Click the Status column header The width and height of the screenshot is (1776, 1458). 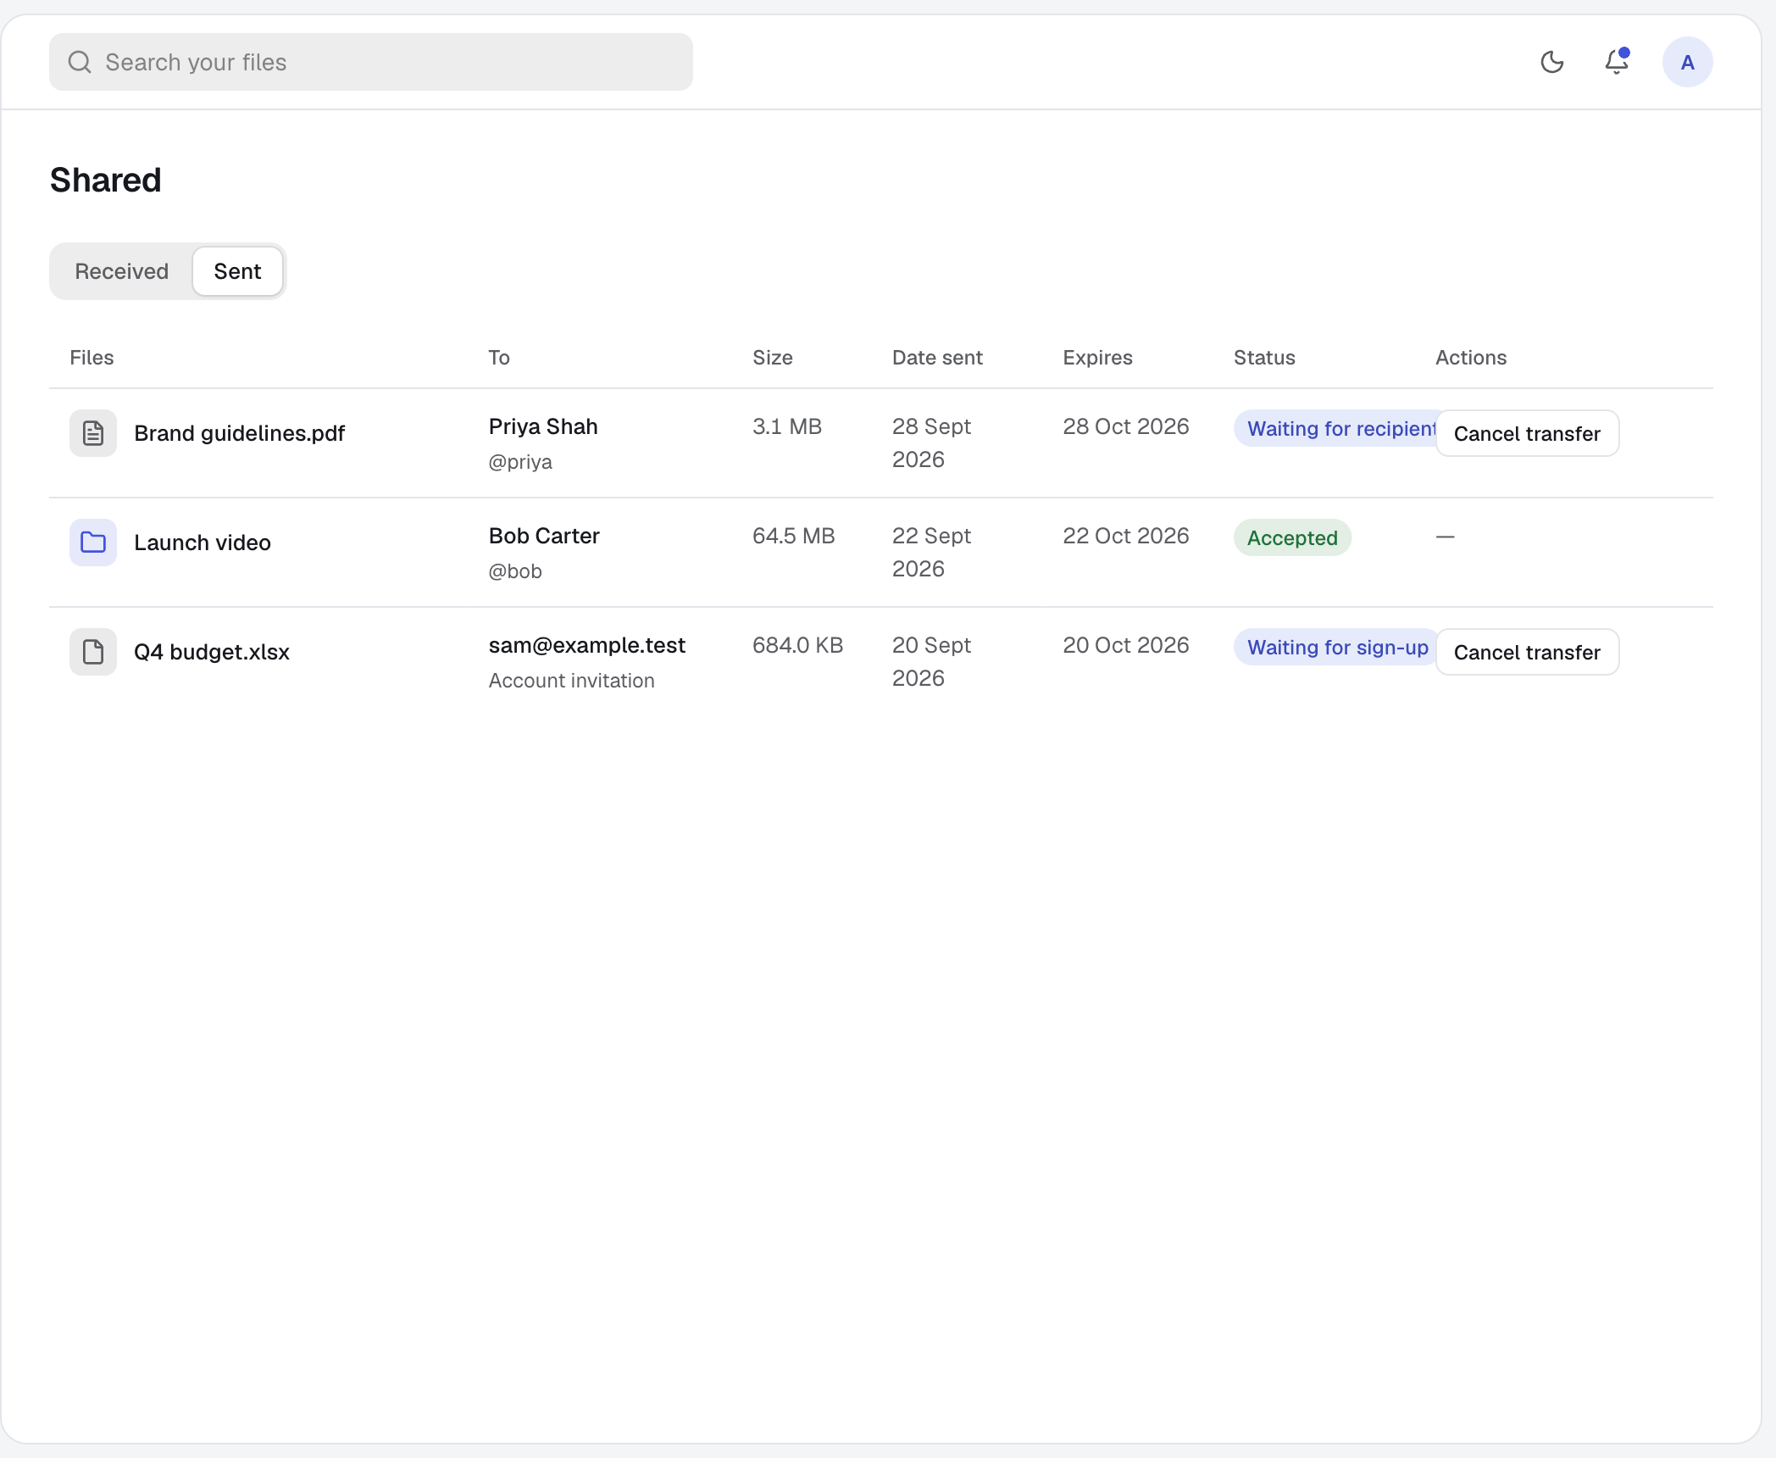(1264, 358)
